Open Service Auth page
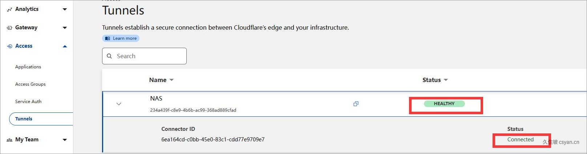Viewport: 587px width, 154px height. [x=28, y=102]
